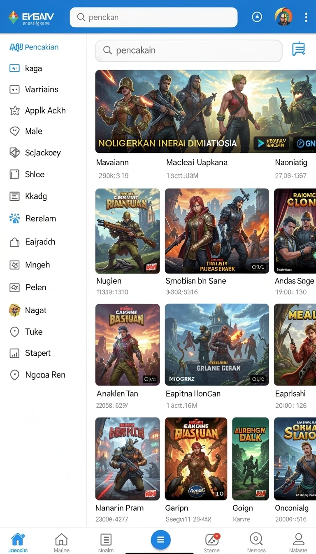Screen dimensions: 316x554
Task: Click the Kkadg list icon
Action: click(x=14, y=196)
